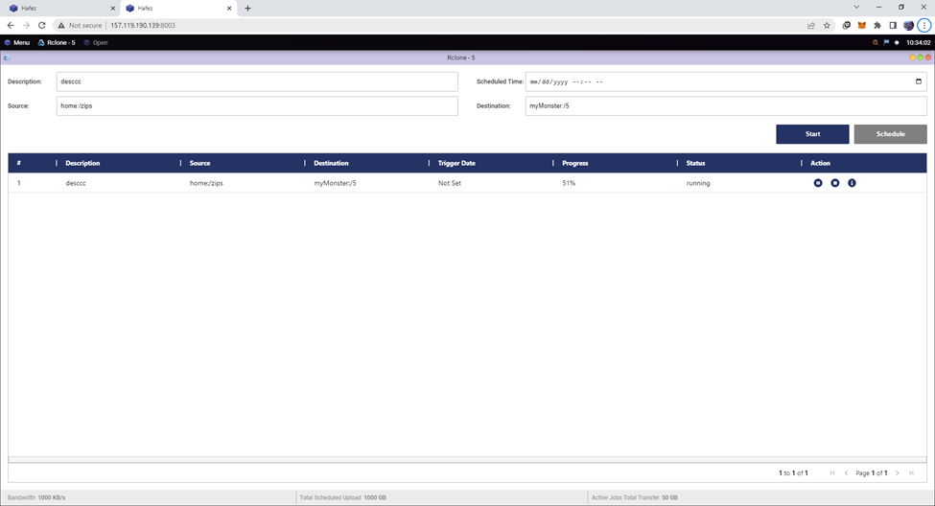Click Active Jobs Total Transfer 50 GB
This screenshot has width=935, height=506.
[635, 497]
